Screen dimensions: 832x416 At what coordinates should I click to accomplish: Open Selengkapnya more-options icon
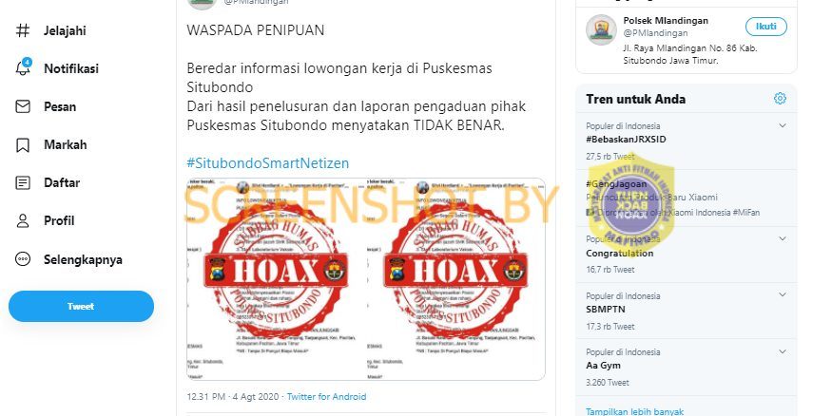(23, 259)
